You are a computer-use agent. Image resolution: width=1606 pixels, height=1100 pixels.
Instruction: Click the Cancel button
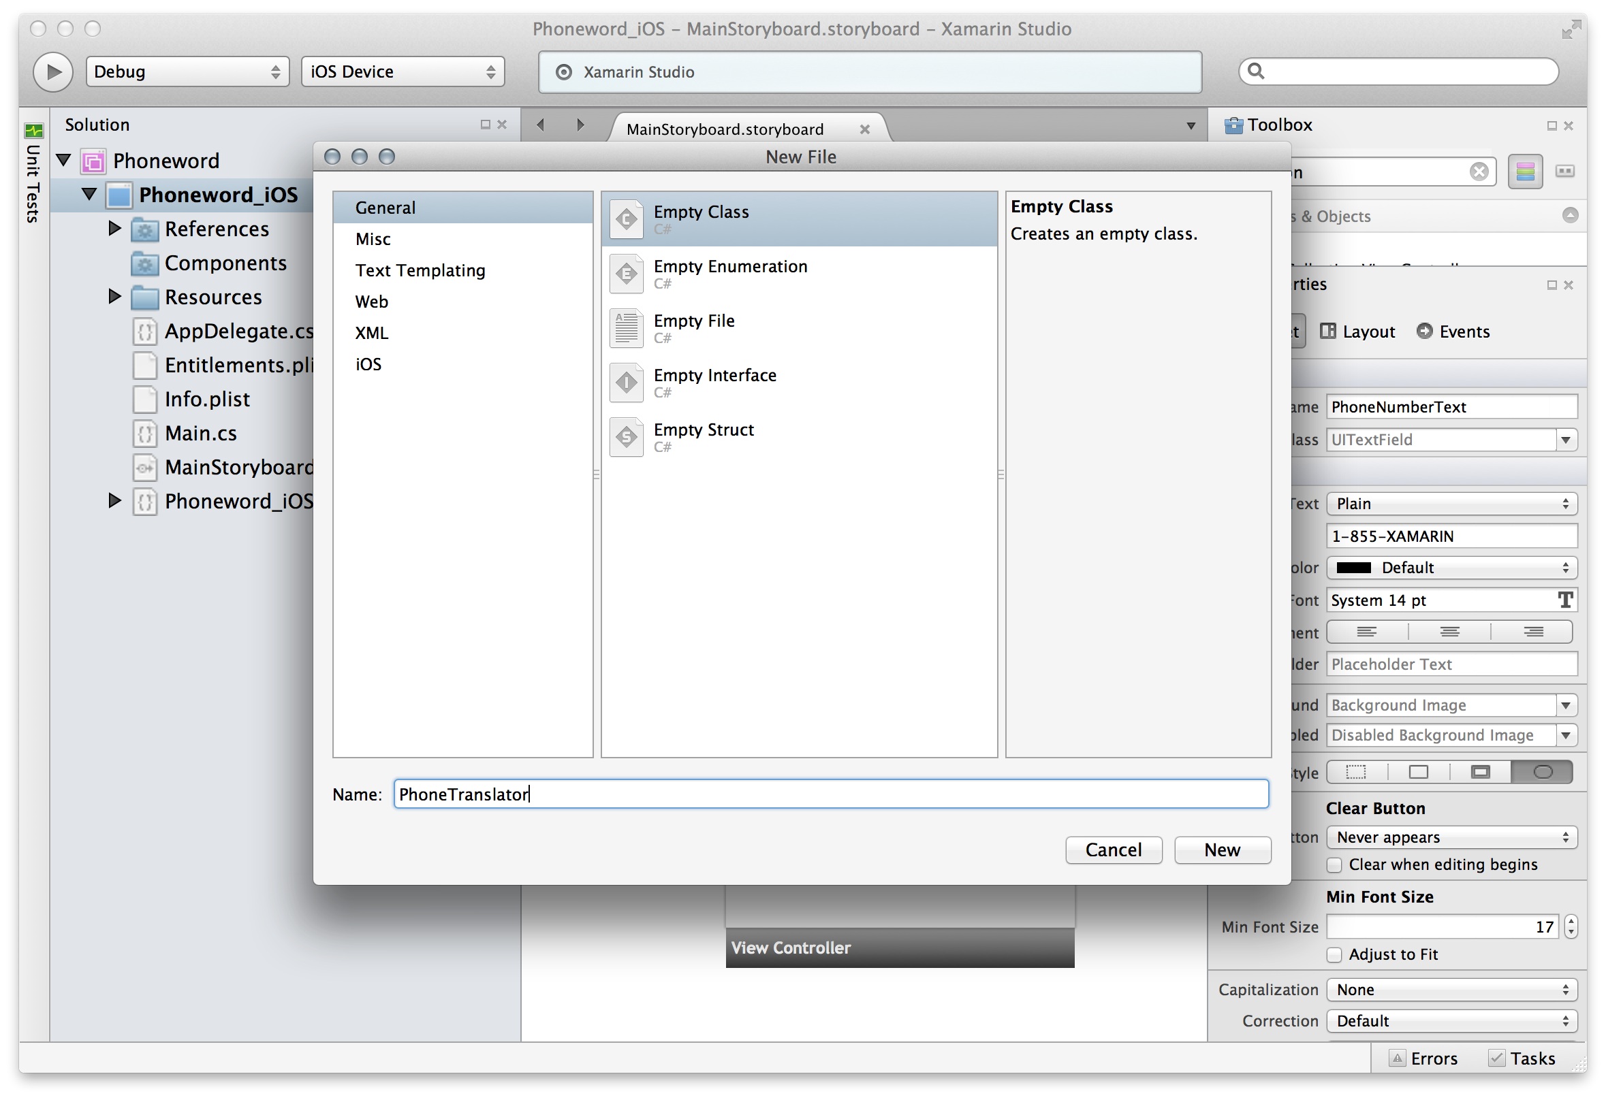(x=1114, y=850)
